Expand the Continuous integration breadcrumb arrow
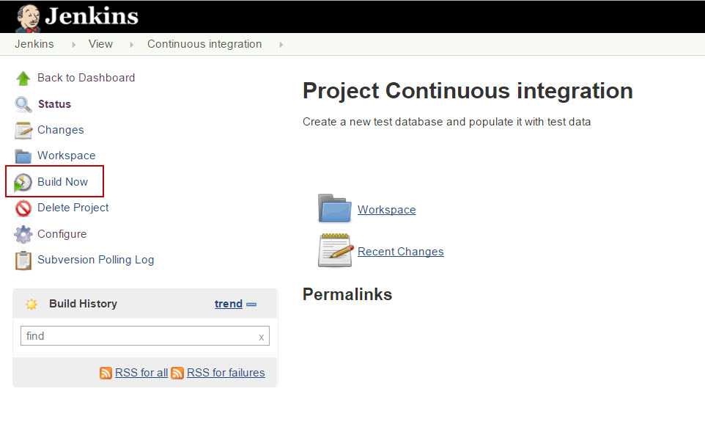 point(281,45)
